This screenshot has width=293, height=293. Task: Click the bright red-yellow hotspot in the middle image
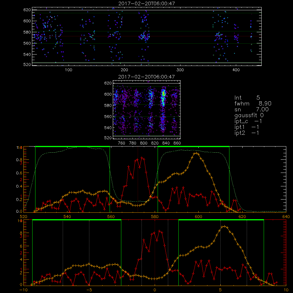[164, 93]
